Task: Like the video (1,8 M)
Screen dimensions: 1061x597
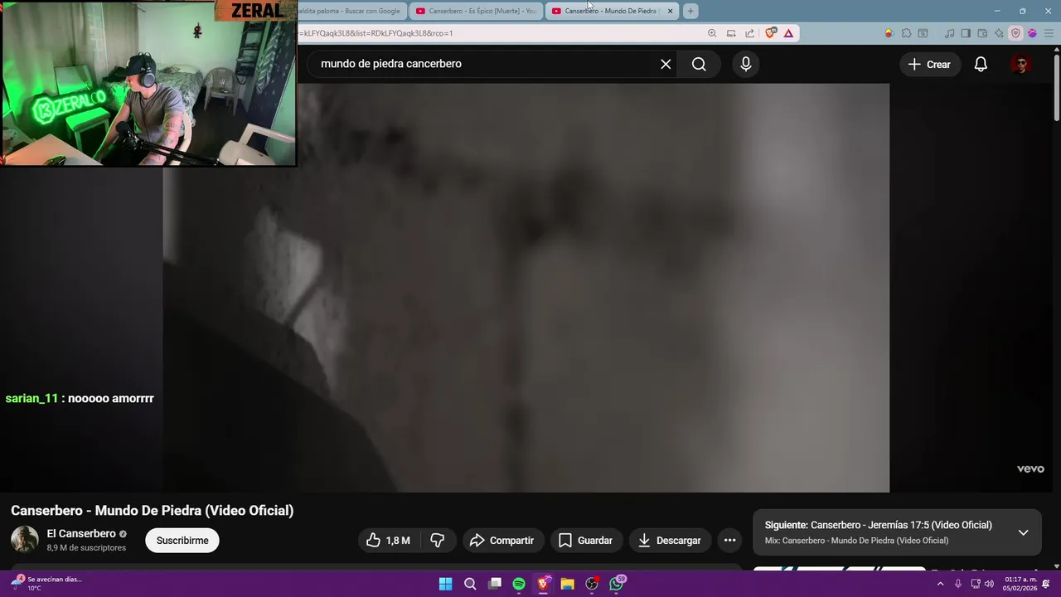Action: pos(389,541)
